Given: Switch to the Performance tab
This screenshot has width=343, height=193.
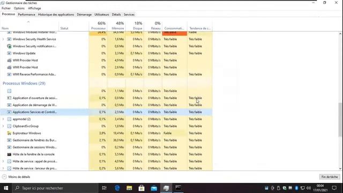Looking at the screenshot, I should [26, 14].
